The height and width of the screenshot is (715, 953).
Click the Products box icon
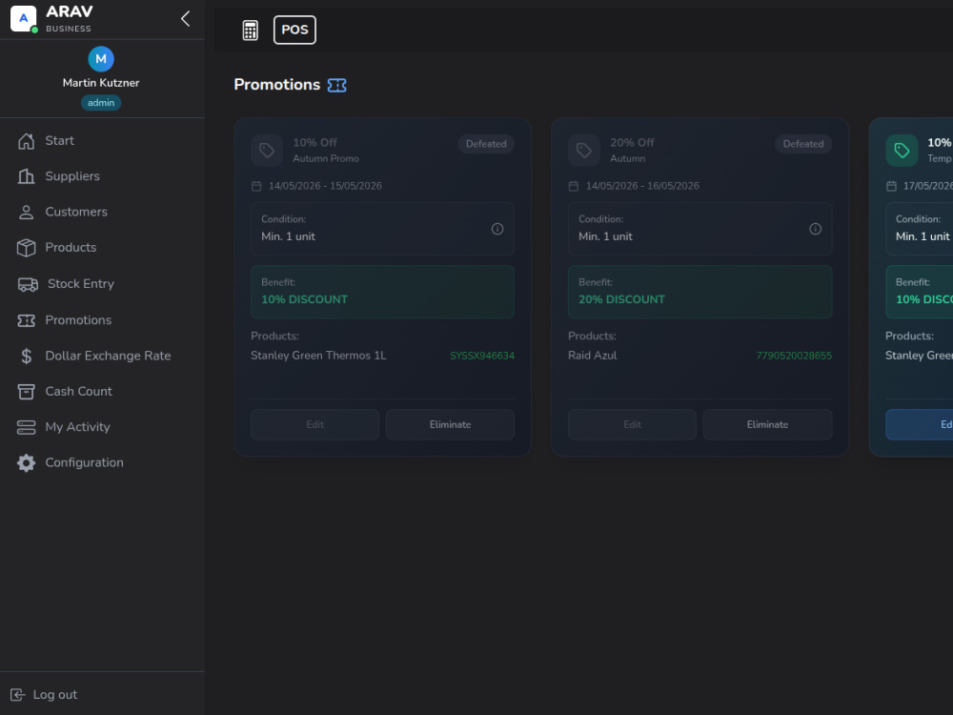26,248
